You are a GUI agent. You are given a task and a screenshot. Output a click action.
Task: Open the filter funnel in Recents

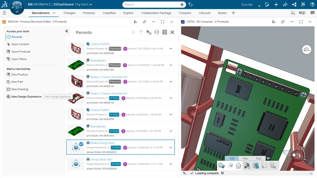pyautogui.click(x=141, y=32)
